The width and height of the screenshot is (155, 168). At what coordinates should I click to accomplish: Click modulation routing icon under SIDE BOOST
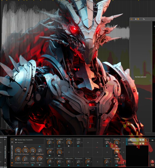click(x=117, y=156)
